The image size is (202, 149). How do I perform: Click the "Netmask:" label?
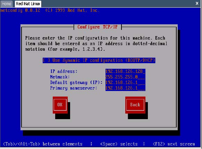(60, 77)
